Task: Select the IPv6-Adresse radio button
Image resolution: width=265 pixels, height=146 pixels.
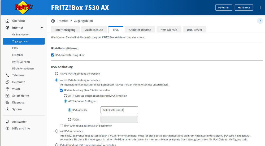Action: pyautogui.click(x=69, y=110)
